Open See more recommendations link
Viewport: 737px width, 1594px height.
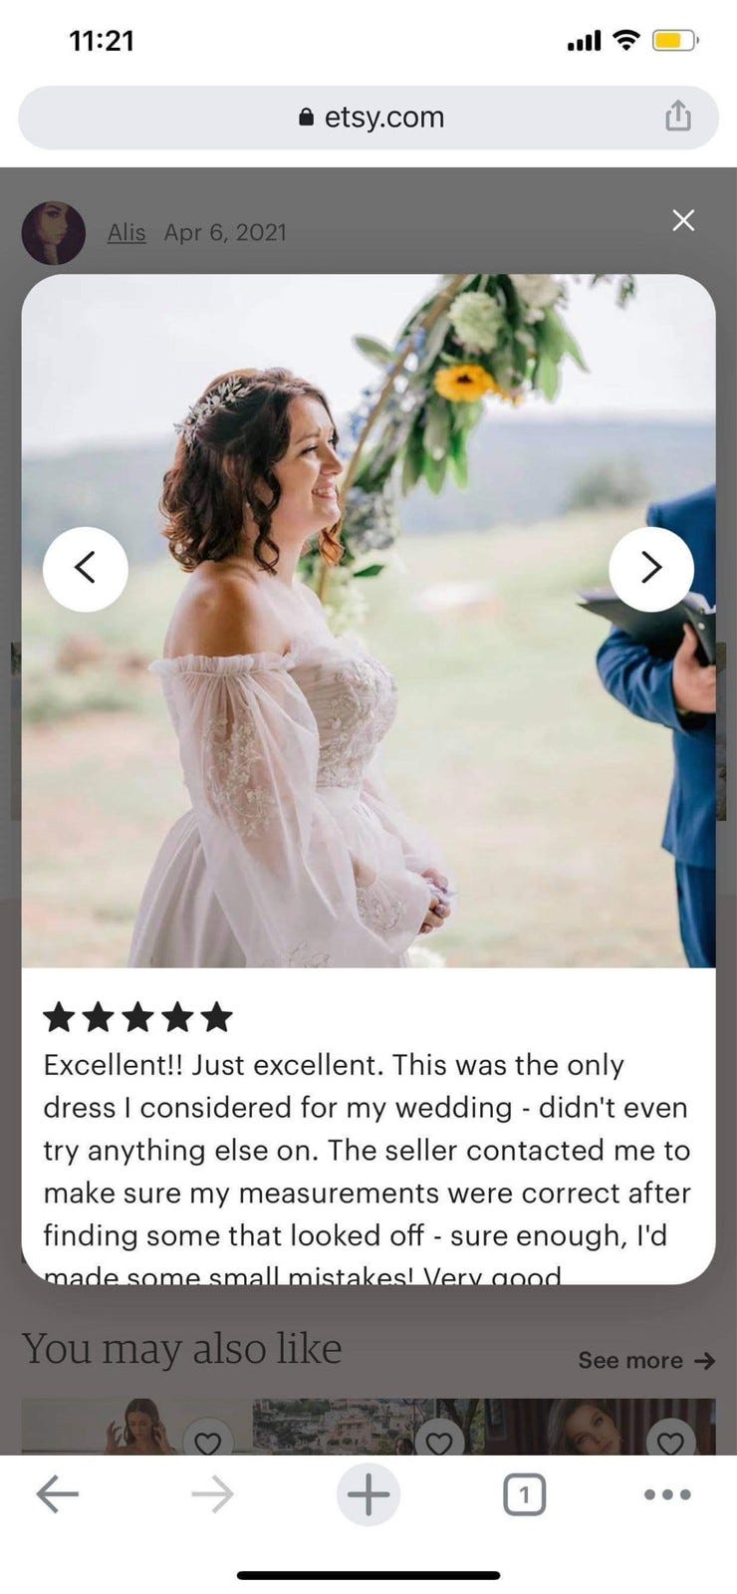646,1361
